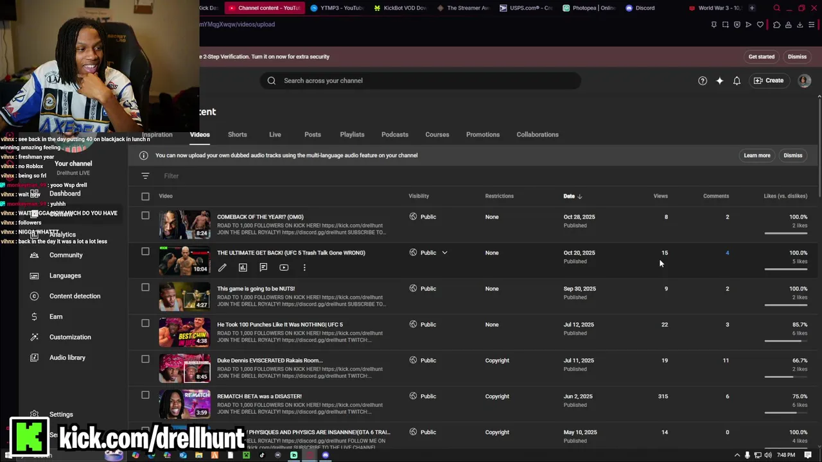
Task: Click Get started for 2-Step Verification
Action: click(762, 56)
